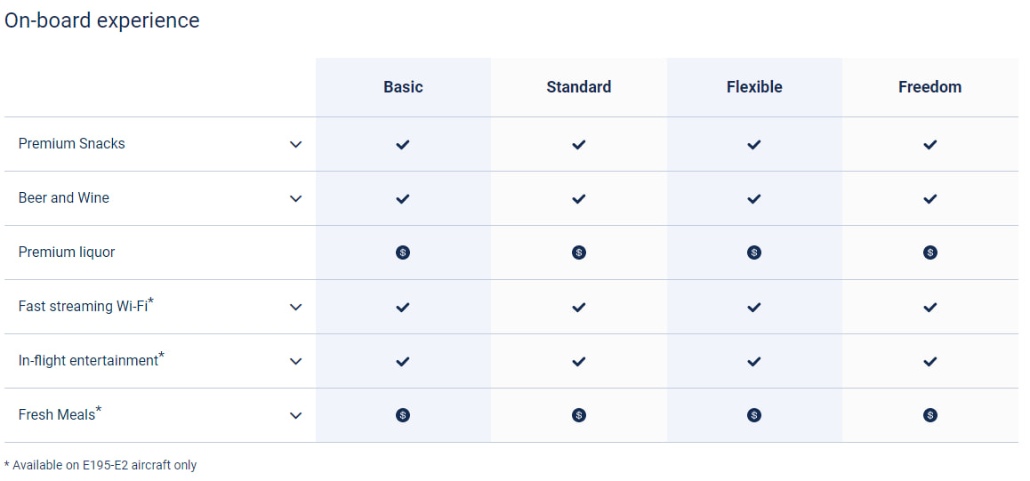
Task: Click the Premium liquor dollar icon under Standard
Action: click(579, 253)
